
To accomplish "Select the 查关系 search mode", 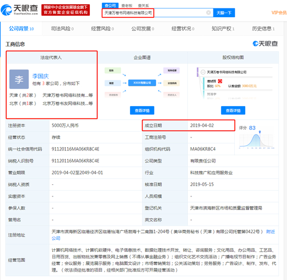I will click(143, 6).
